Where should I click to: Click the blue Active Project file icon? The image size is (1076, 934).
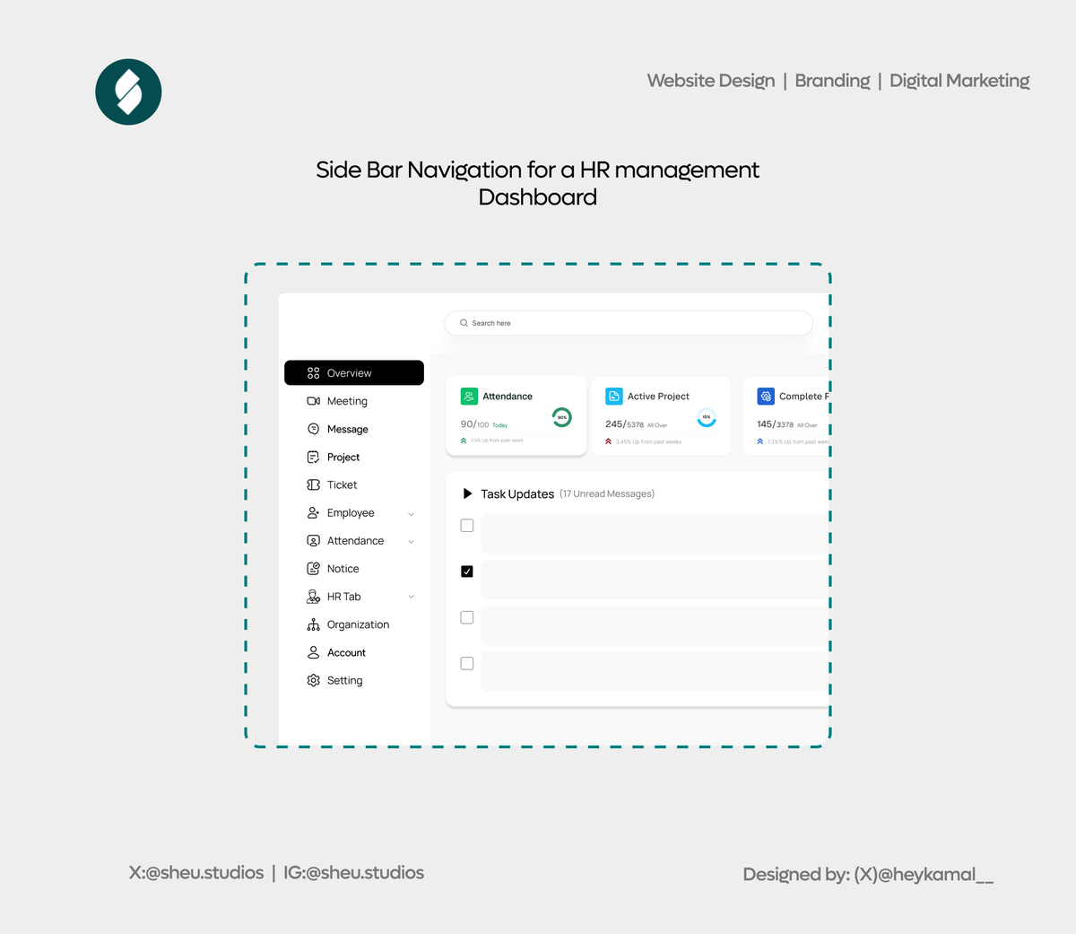pyautogui.click(x=614, y=396)
